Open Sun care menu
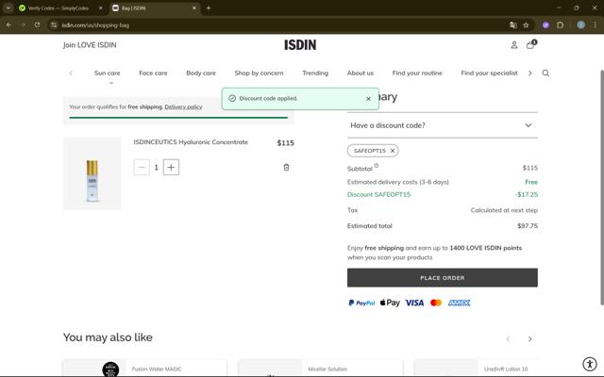 click(x=107, y=74)
